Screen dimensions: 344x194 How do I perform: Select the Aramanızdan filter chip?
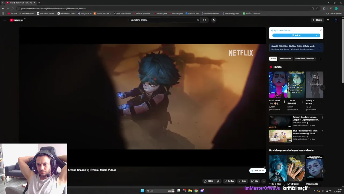(x=285, y=58)
